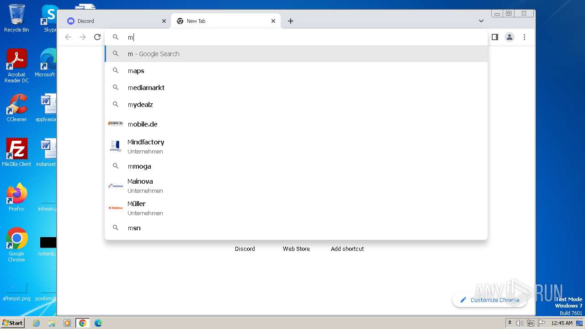Screen dimensions: 585x329
Task: Click search icon beside 'msn'
Action: (116, 228)
